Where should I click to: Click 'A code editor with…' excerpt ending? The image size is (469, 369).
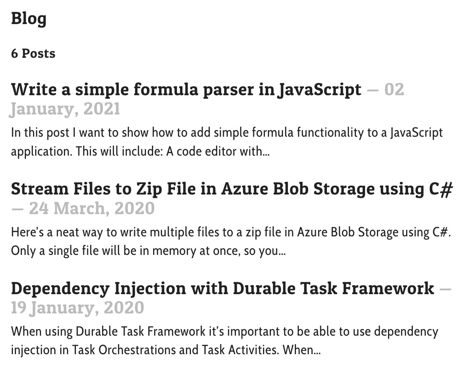pyautogui.click(x=218, y=152)
